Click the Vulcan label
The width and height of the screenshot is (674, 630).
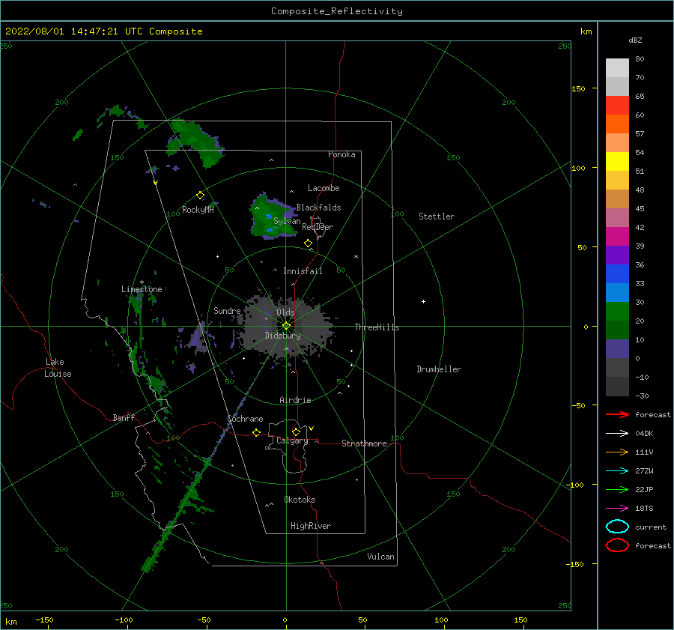(x=380, y=557)
